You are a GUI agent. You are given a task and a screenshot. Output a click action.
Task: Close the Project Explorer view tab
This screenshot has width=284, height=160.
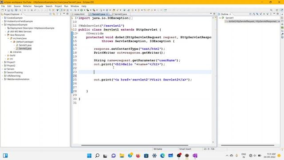click(21, 14)
